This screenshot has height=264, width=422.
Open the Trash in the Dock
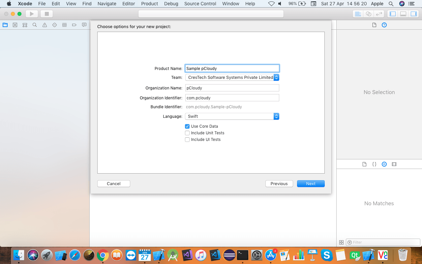[403, 255]
